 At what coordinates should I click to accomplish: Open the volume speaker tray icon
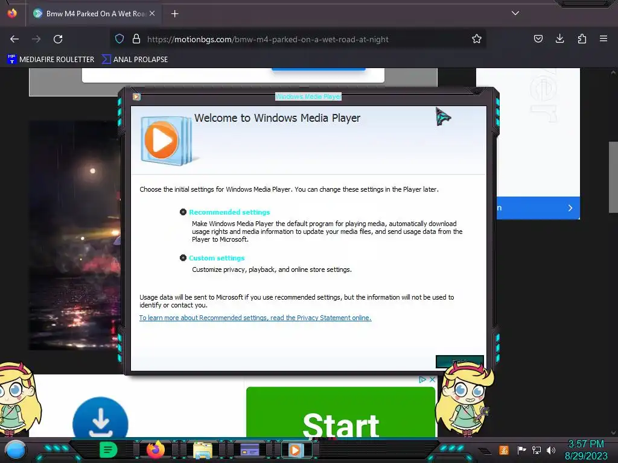[551, 450]
